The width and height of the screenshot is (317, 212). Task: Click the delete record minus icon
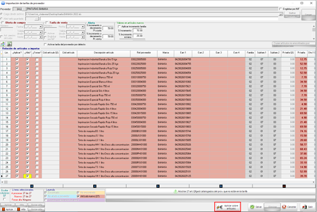(x=284, y=186)
